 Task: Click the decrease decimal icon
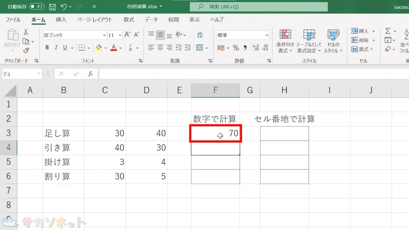tap(265, 48)
